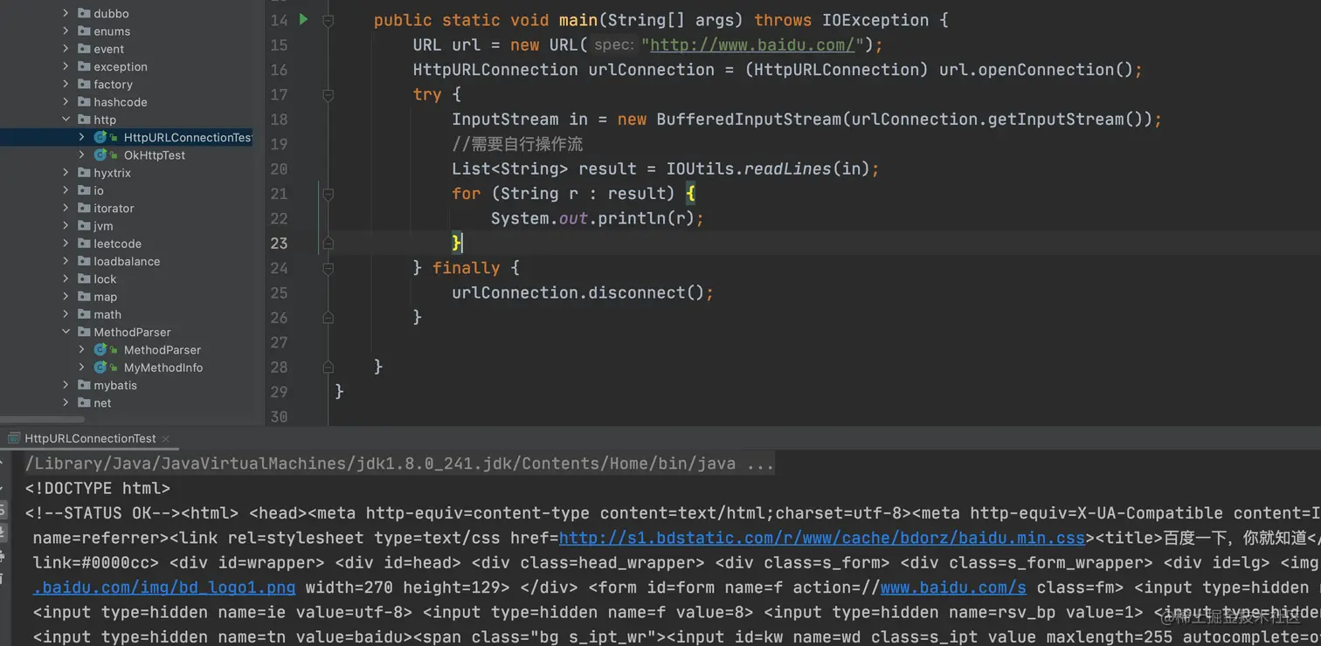Click urlConnection.disconnect() statement

click(583, 292)
